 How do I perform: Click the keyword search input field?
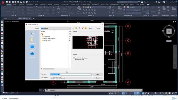127,2
